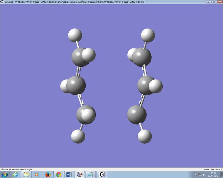This screenshot has height=178, width=223.
Task: Launch Internet Explorer from the taskbar
Action: (x=15, y=175)
